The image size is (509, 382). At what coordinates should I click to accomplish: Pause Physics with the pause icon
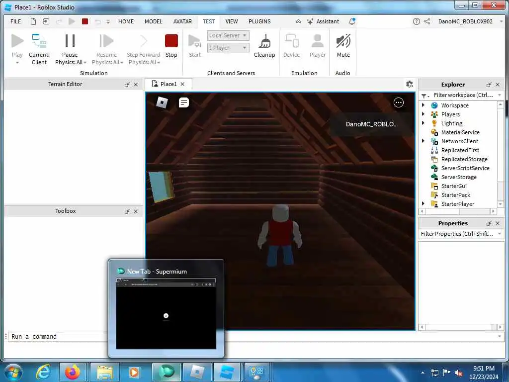[x=70, y=41]
